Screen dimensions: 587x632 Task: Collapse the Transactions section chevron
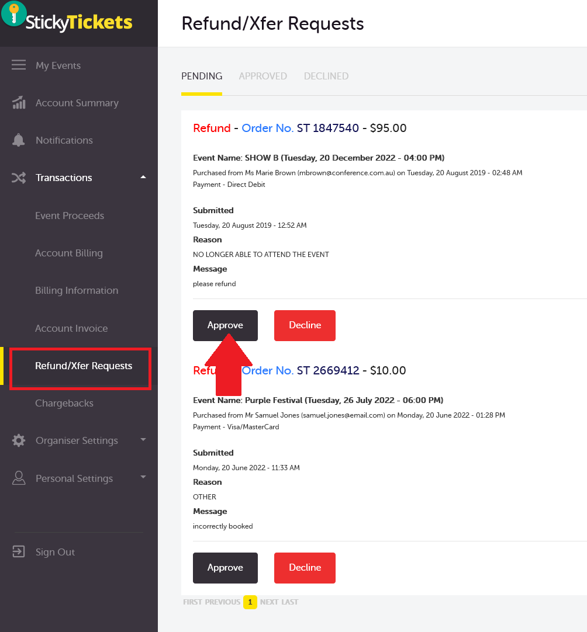click(x=143, y=177)
